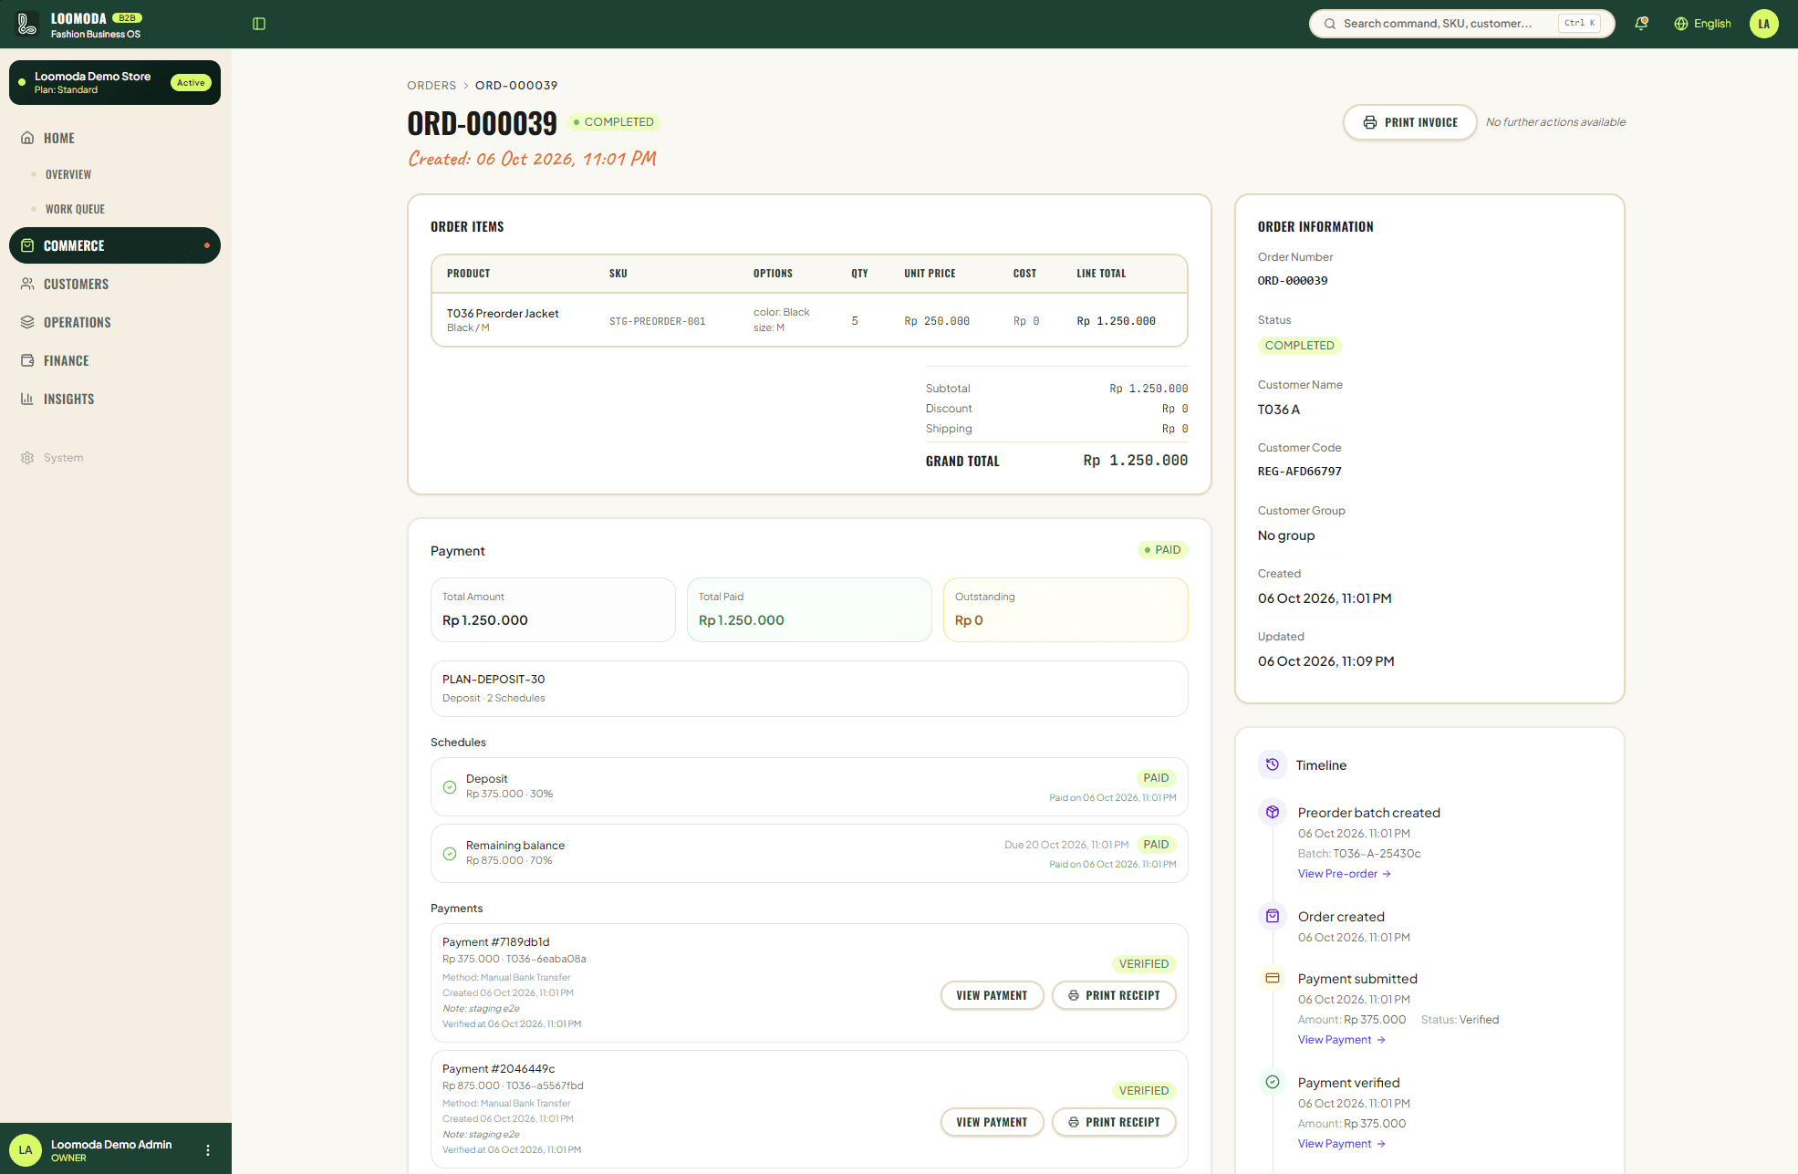Click the Operations layers icon
Screen dimensions: 1798x1174
click(x=27, y=322)
